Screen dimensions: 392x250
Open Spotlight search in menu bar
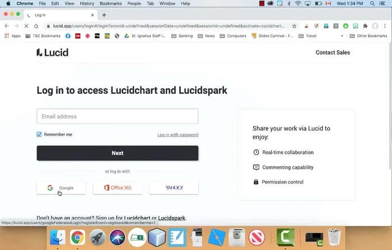click(x=372, y=3)
